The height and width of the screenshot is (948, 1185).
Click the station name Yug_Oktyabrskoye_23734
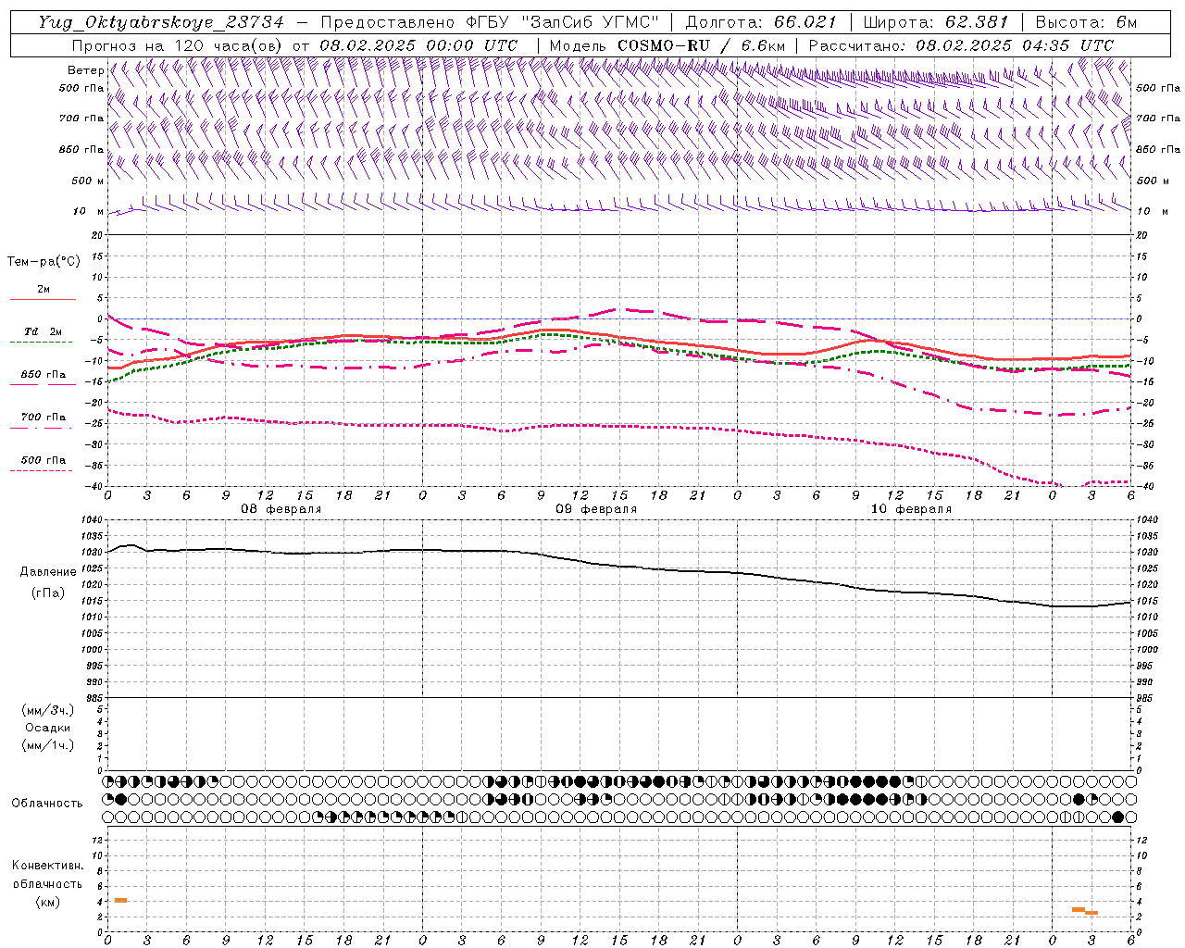pos(161,22)
